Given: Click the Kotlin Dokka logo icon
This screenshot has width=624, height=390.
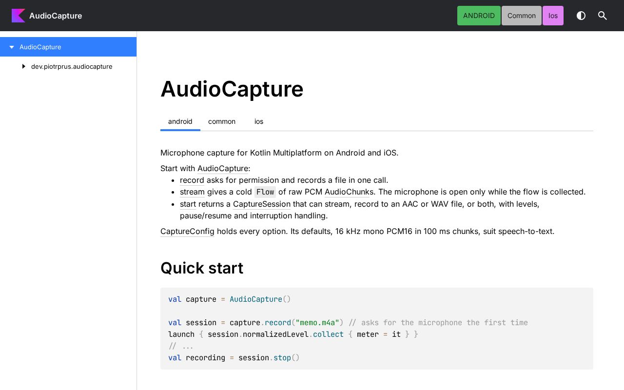Looking at the screenshot, I should point(19,16).
